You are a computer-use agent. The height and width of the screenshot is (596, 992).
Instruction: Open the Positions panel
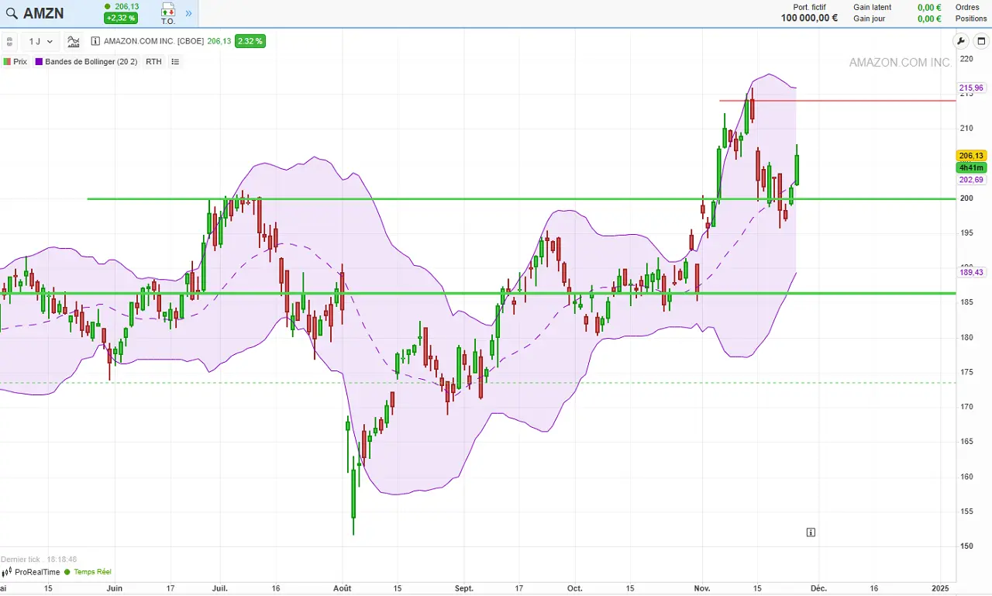[971, 19]
